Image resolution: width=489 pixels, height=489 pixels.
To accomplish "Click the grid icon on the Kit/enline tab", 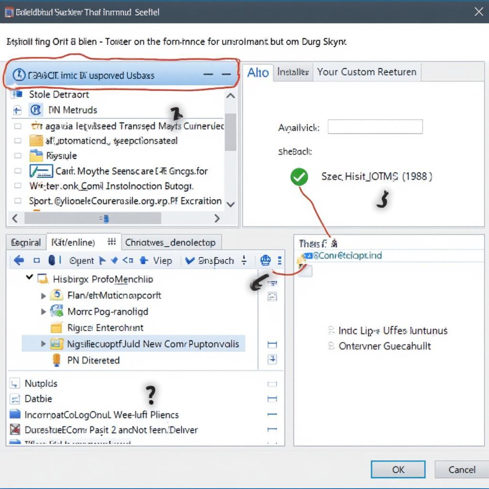I will (x=112, y=242).
